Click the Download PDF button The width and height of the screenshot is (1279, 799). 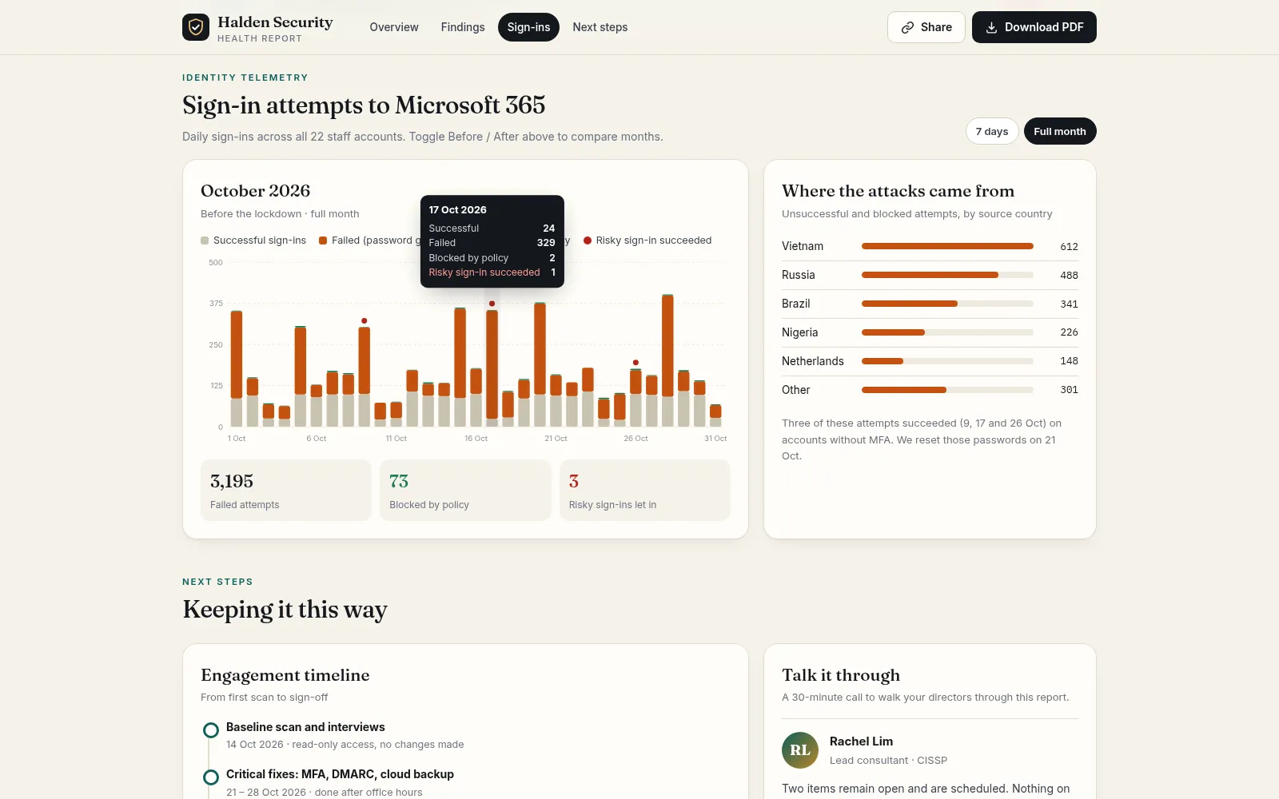tap(1034, 27)
